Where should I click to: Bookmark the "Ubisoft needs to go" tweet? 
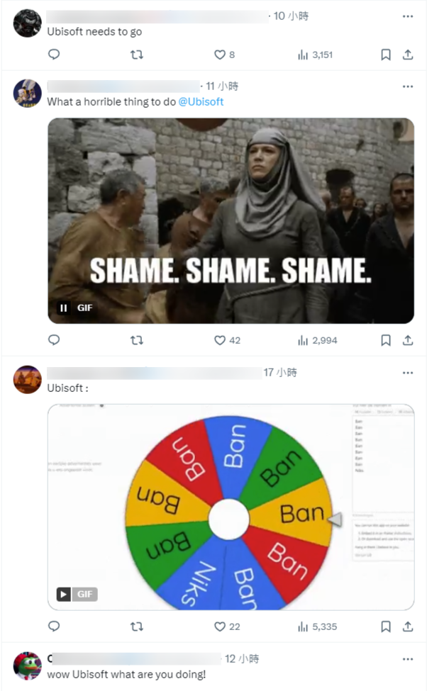(386, 55)
